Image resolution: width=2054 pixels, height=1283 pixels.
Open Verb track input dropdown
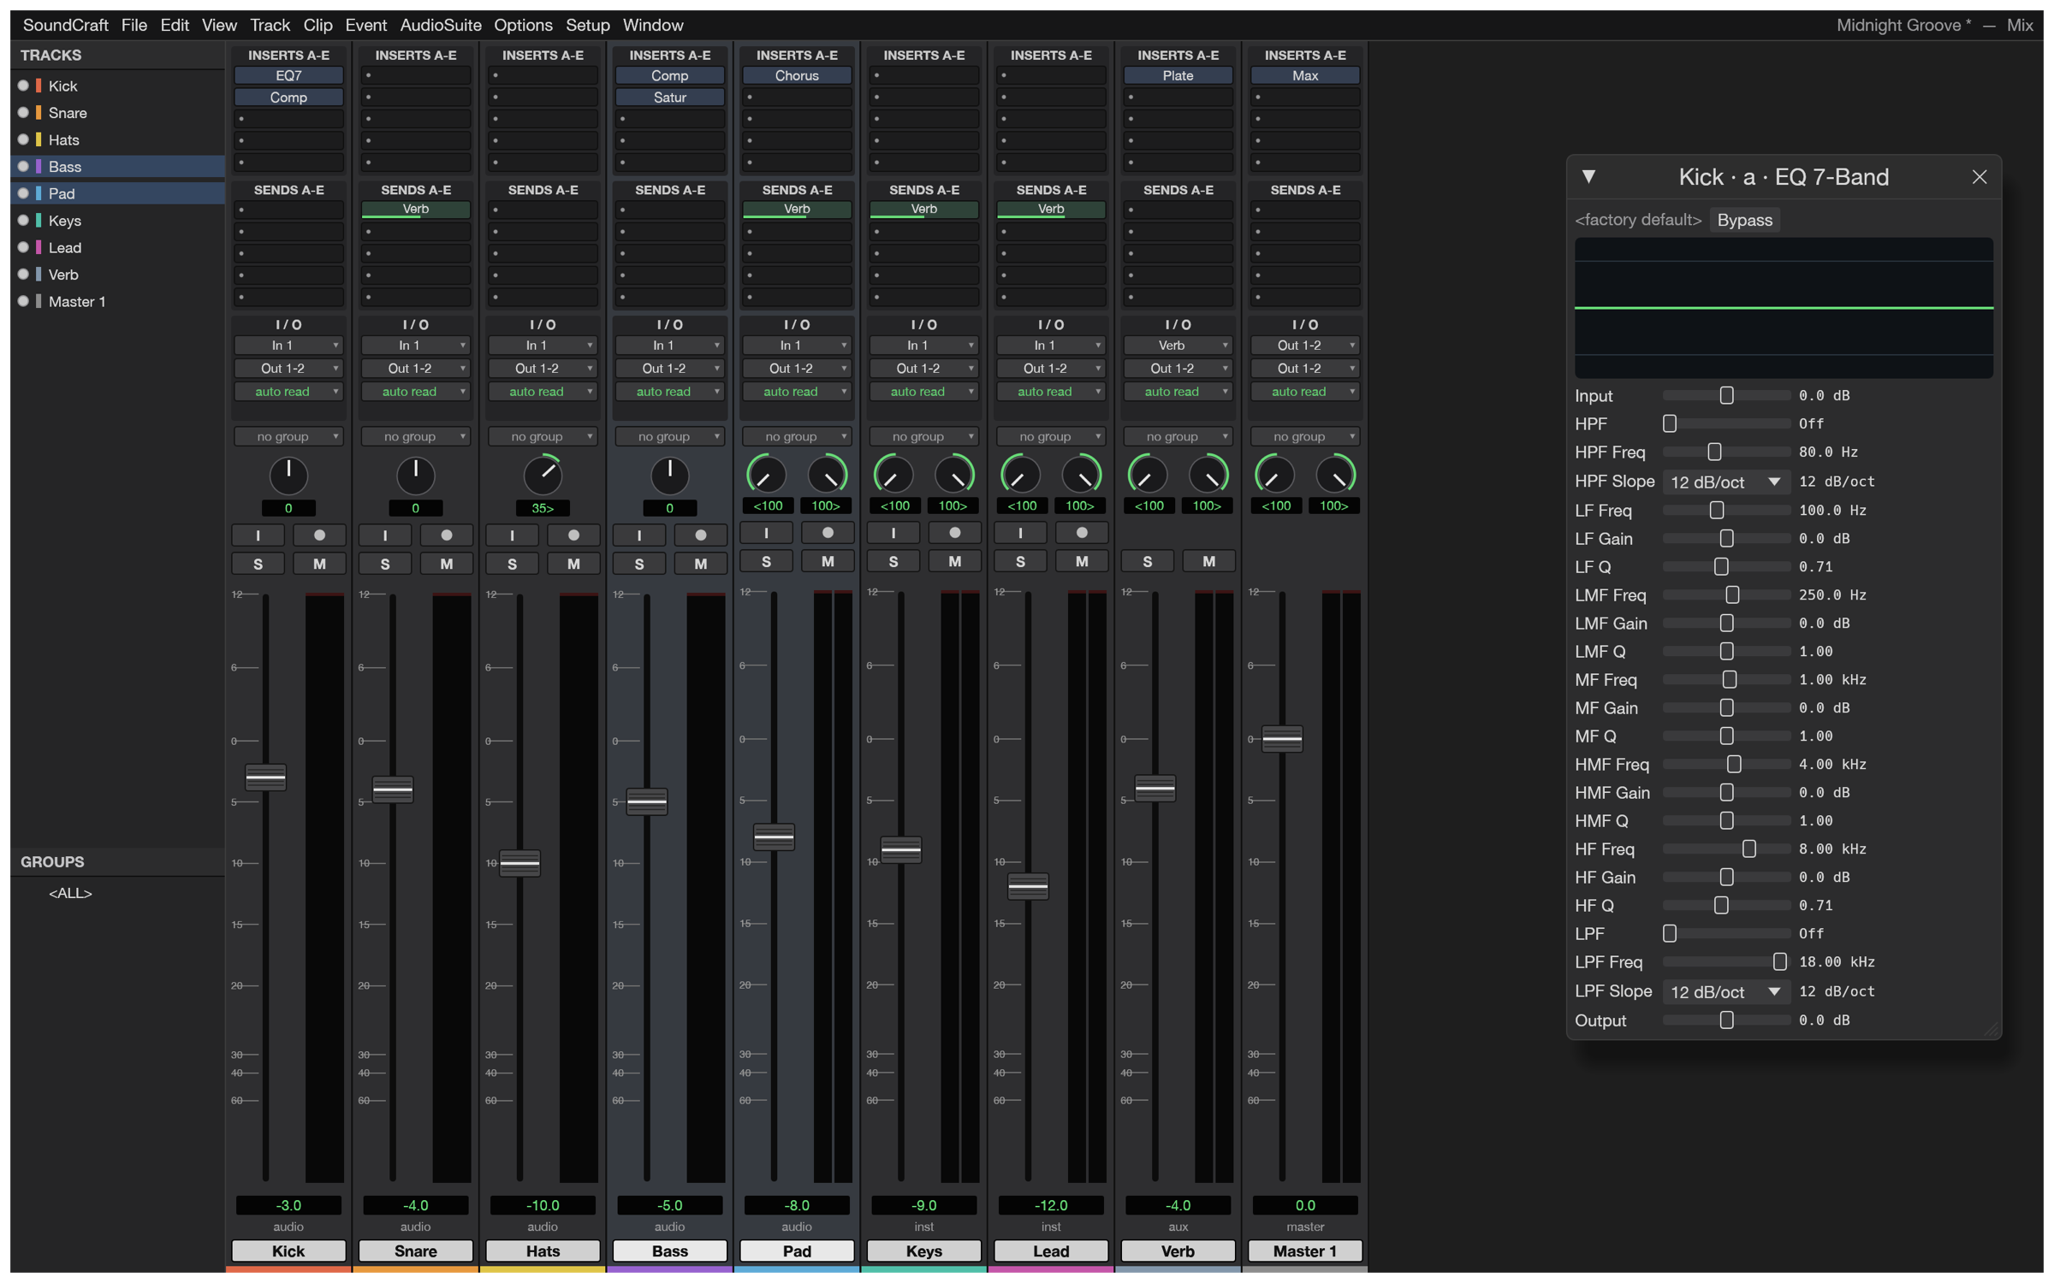tap(1178, 346)
